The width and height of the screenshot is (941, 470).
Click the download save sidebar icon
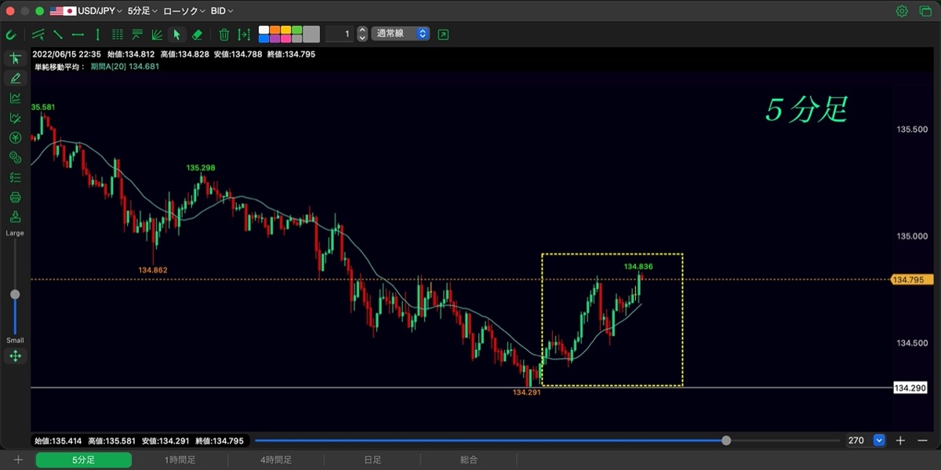15,217
